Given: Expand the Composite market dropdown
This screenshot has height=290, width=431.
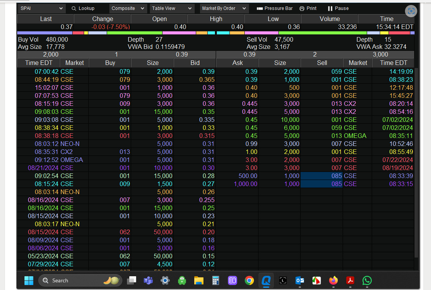Looking at the screenshot, I should [128, 8].
